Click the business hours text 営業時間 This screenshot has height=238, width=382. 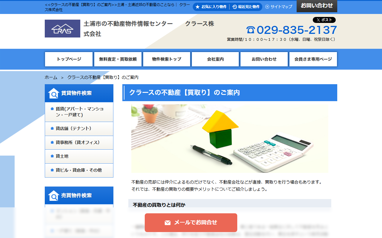[x=281, y=39]
